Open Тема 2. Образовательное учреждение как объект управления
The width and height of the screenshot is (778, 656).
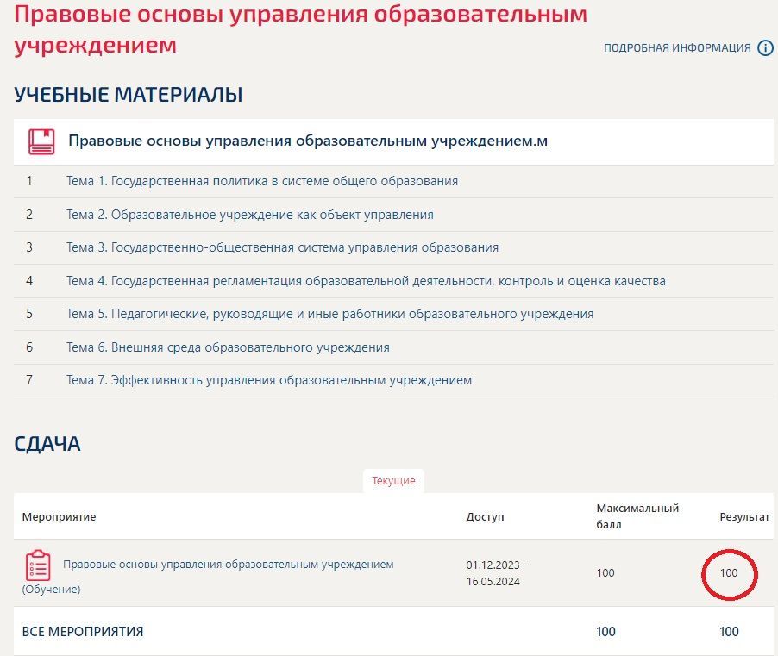tap(250, 214)
